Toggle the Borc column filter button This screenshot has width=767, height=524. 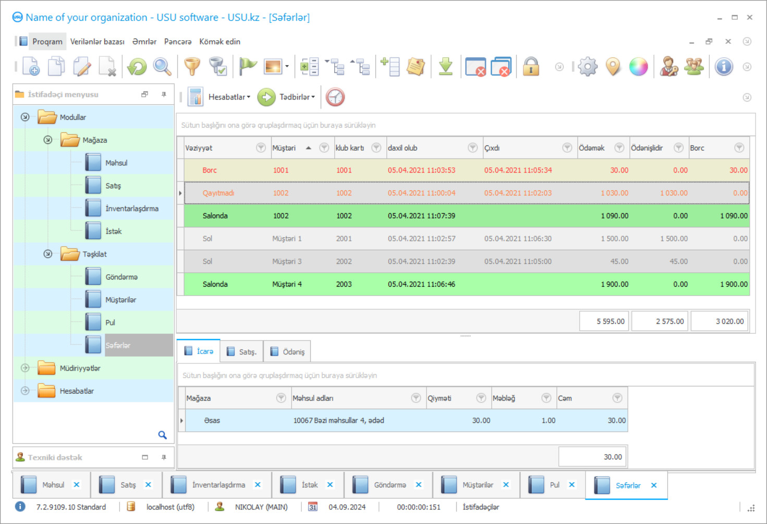click(739, 148)
